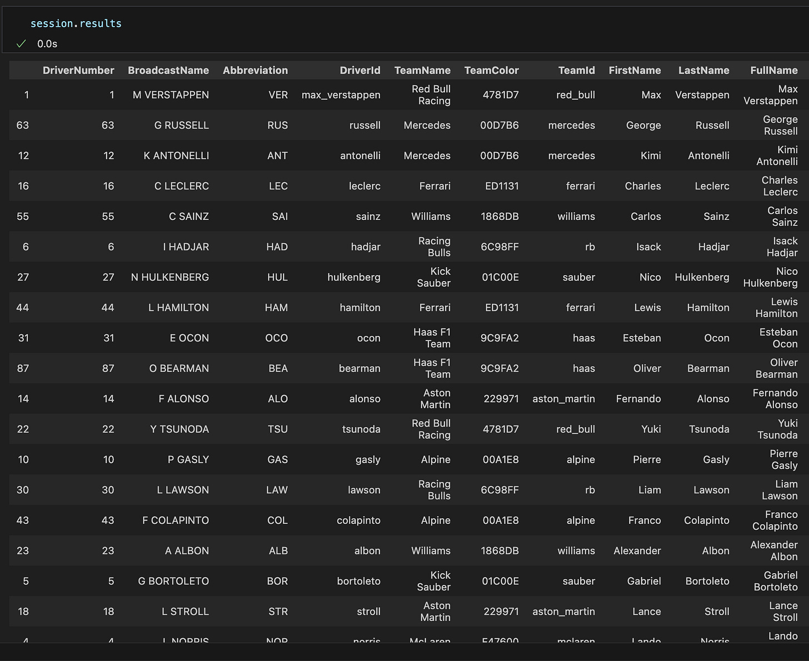
Task: Click the RUS abbreviation cell
Action: point(277,126)
